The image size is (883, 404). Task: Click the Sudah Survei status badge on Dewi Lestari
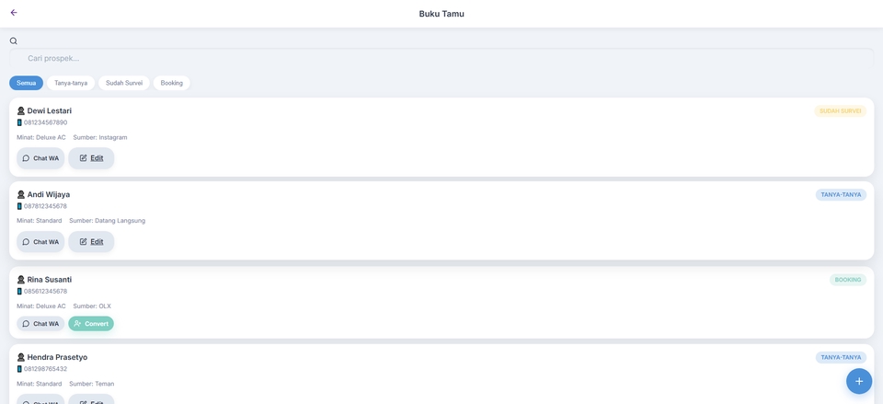point(840,110)
